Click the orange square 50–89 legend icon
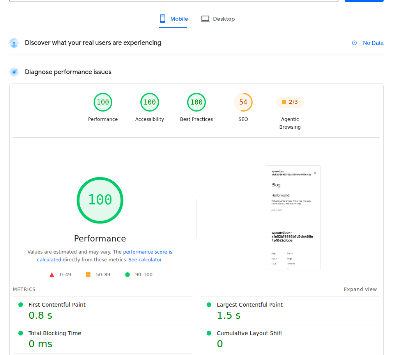Screen dimensions: 393x355 point(88,275)
